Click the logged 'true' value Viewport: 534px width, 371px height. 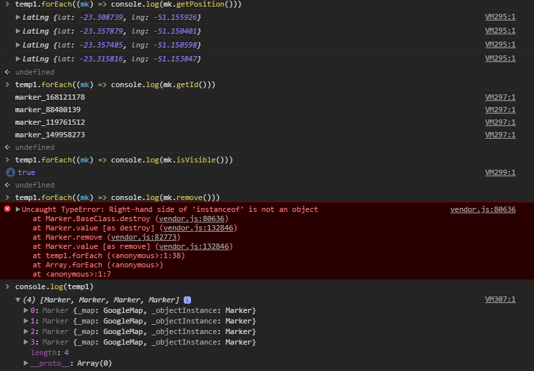26,172
